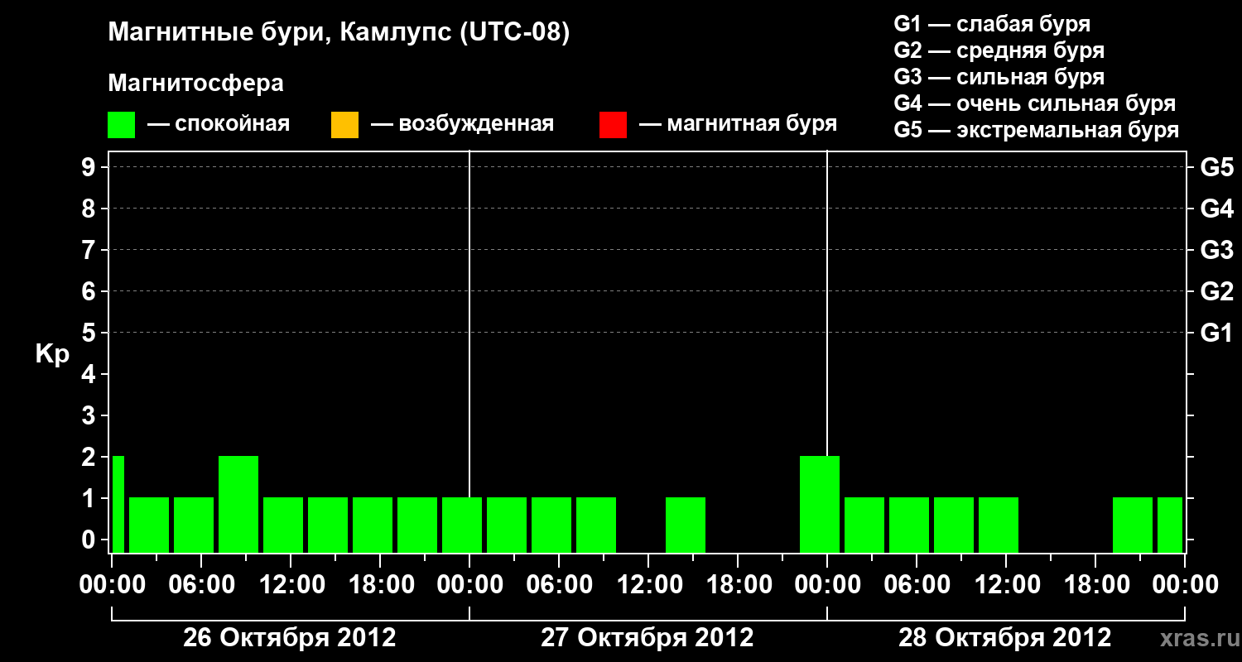The width and height of the screenshot is (1242, 662).
Task: Click the tall Kp 2 bar above 26 October 06:00–12:00
Action: 238,504
